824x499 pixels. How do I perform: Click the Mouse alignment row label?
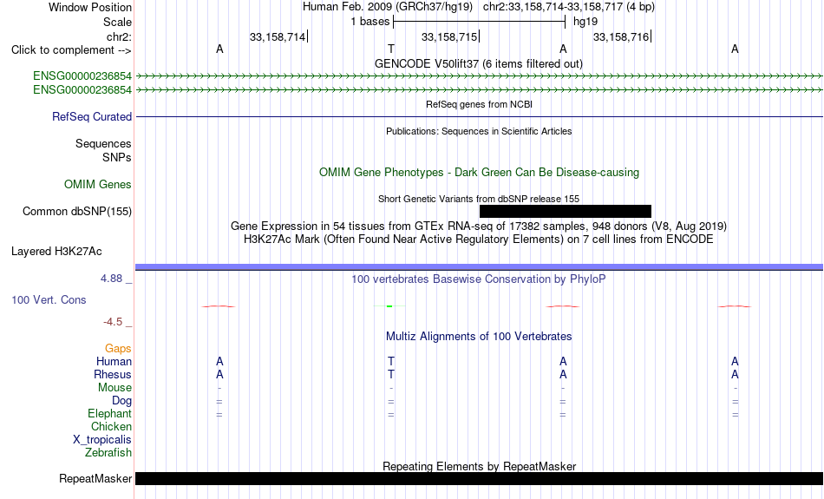[114, 388]
